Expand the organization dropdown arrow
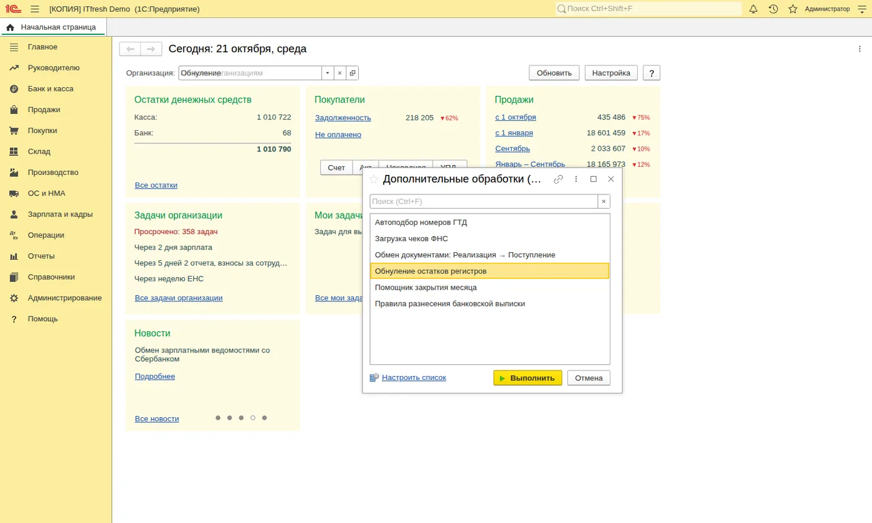 [328, 73]
